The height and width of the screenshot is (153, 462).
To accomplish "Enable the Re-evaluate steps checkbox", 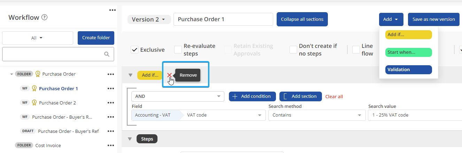I will click(178, 50).
